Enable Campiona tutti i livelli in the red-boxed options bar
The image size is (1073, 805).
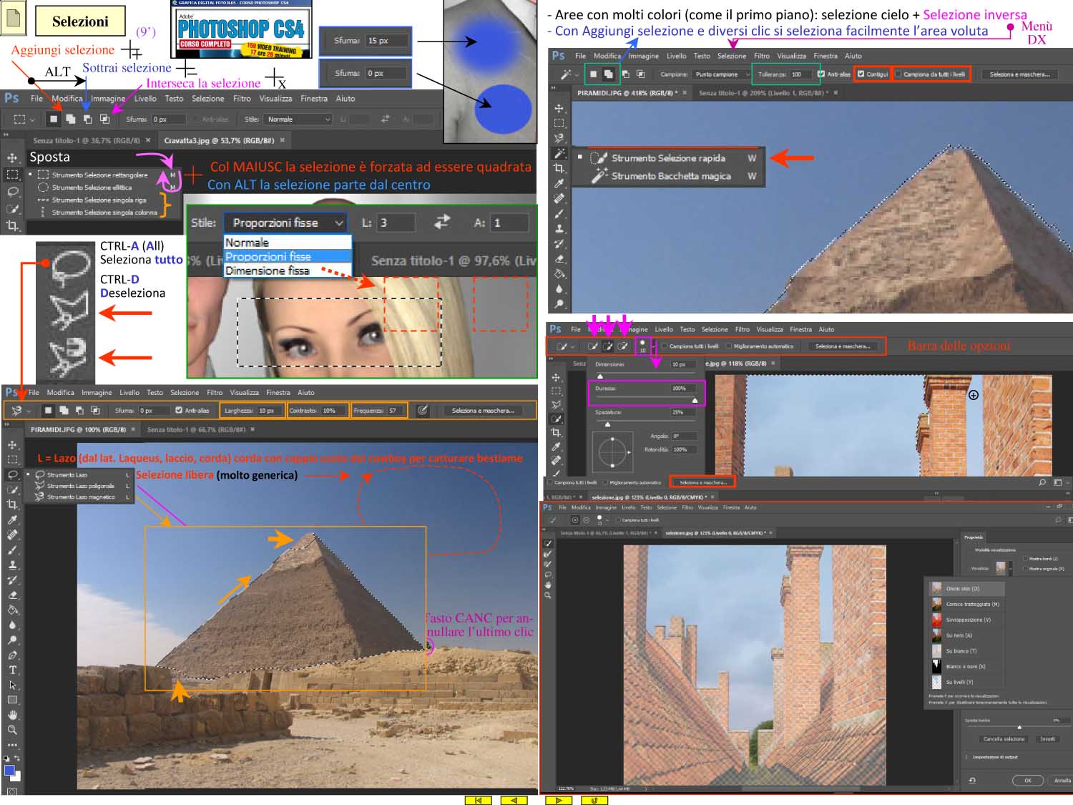tap(665, 346)
